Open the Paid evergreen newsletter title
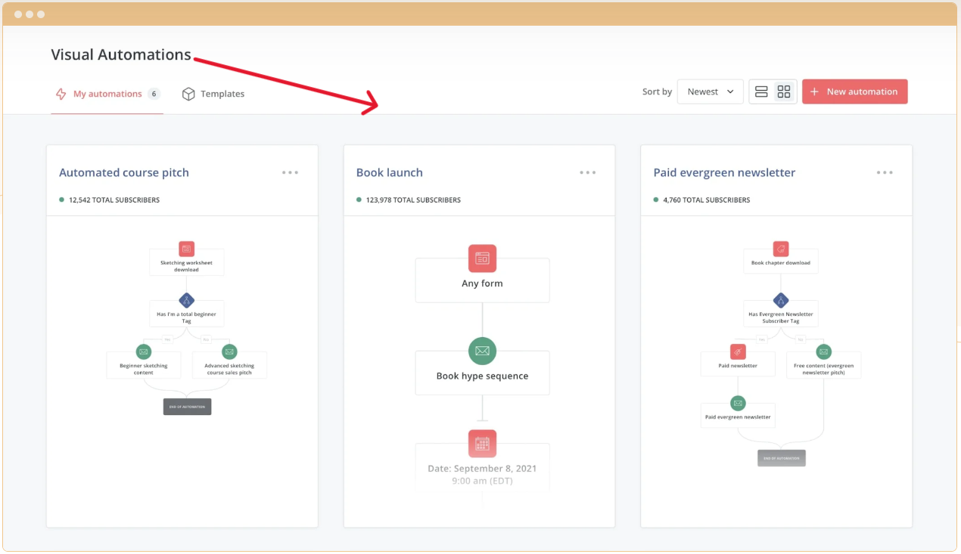The width and height of the screenshot is (961, 554). (x=724, y=172)
